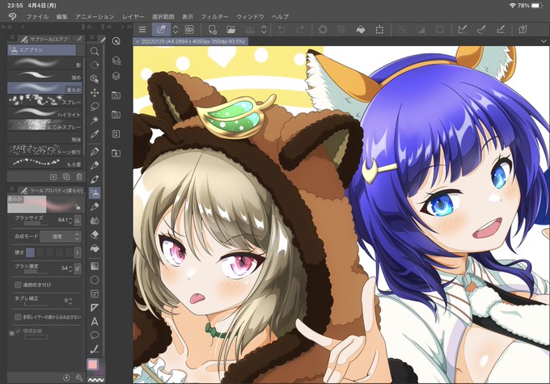
Task: Select the Figure circle tool
Action: 95,280
